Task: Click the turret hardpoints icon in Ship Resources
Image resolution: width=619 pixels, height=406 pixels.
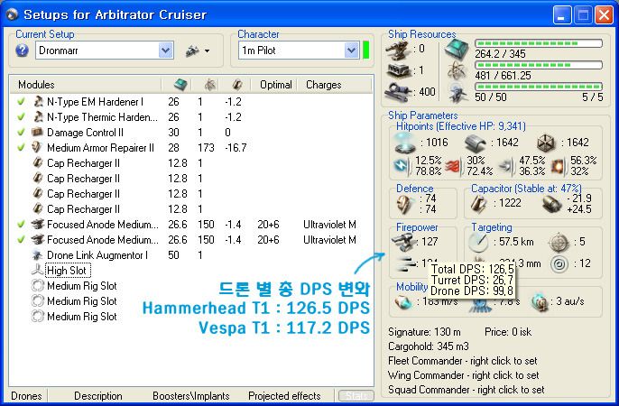Action: click(397, 50)
